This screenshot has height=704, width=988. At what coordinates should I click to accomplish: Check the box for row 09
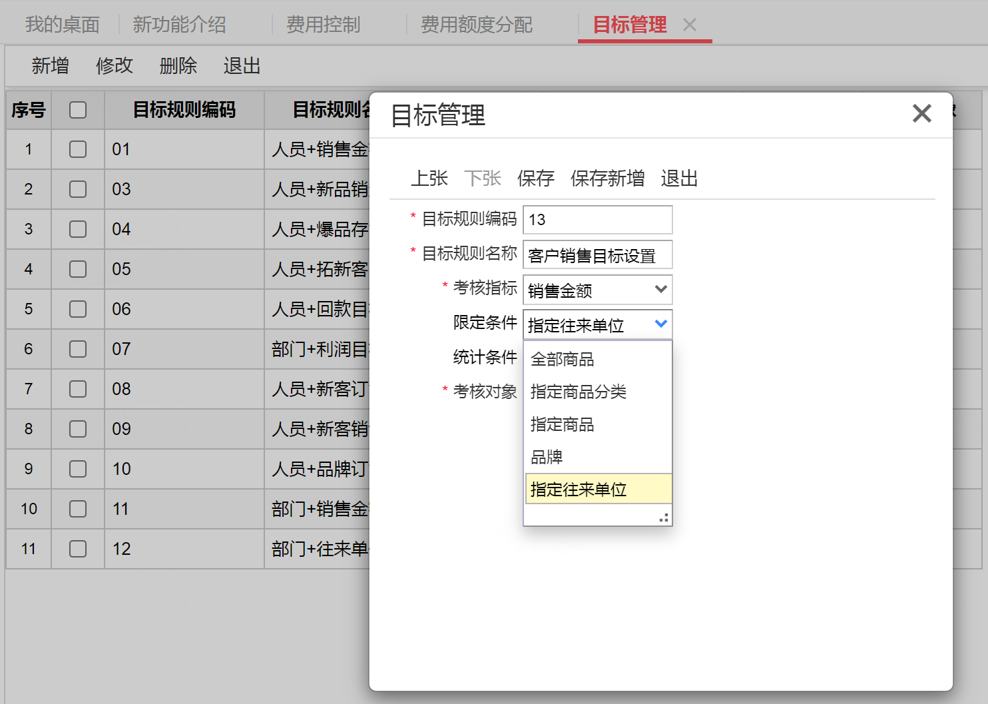click(x=78, y=429)
